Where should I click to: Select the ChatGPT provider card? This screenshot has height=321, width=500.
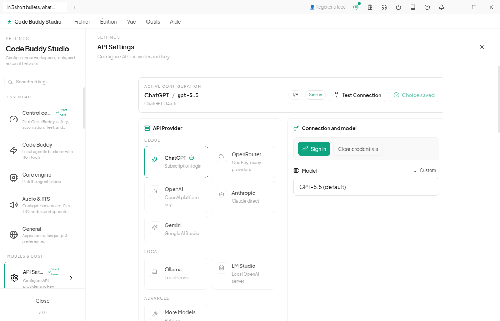coord(176,162)
